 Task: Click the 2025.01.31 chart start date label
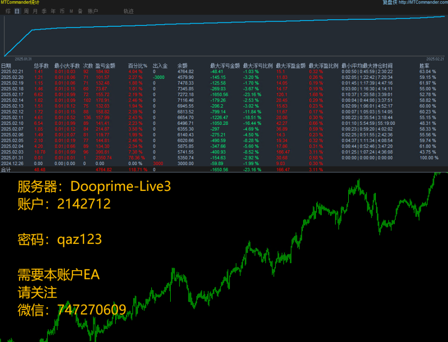[23, 59]
